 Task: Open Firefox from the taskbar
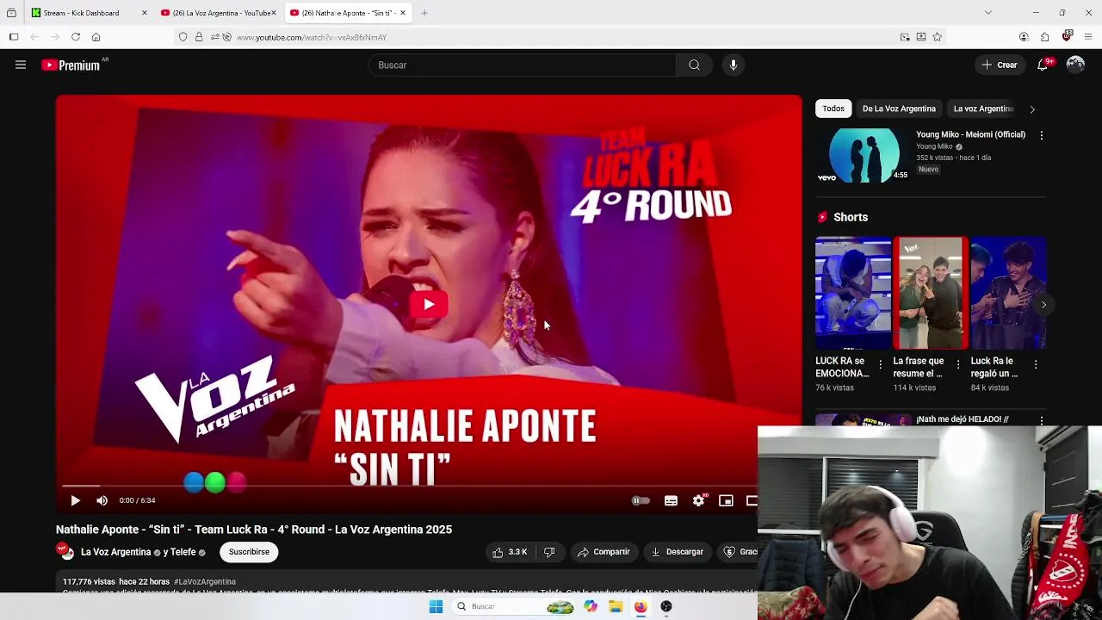pyautogui.click(x=641, y=607)
